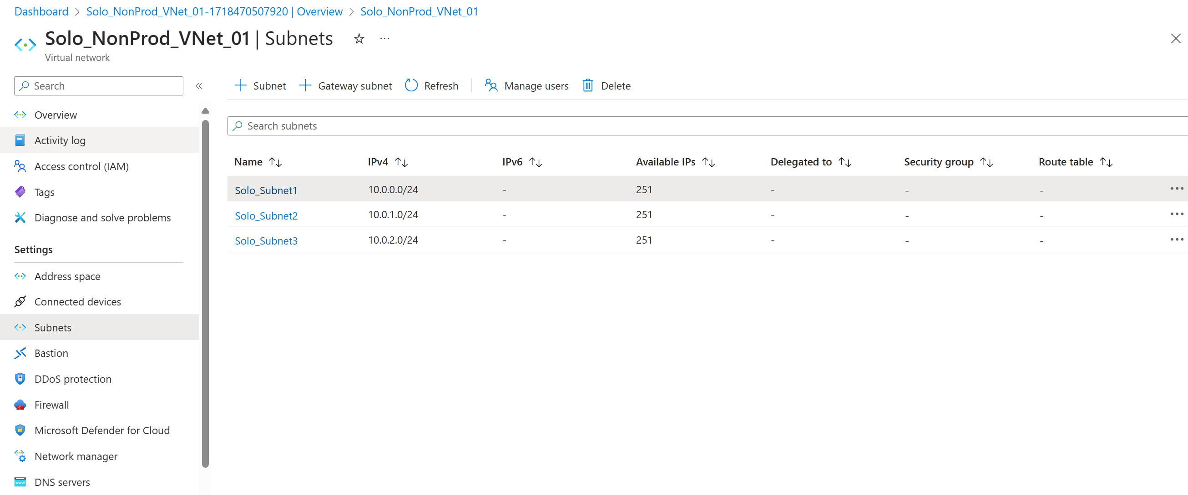
Task: Add a new Subnet from the toolbar
Action: click(260, 86)
